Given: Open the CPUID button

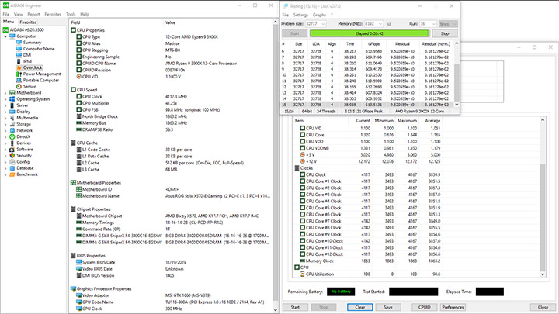Looking at the screenshot, I should tap(424, 307).
